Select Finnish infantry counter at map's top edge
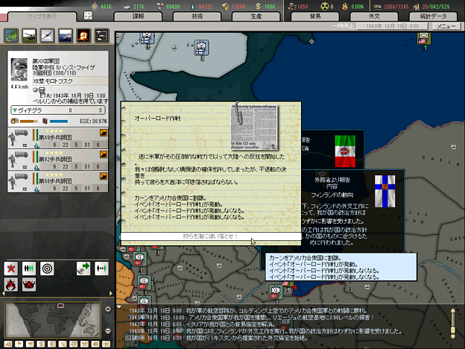This screenshot has width=465, height=349. point(147,40)
